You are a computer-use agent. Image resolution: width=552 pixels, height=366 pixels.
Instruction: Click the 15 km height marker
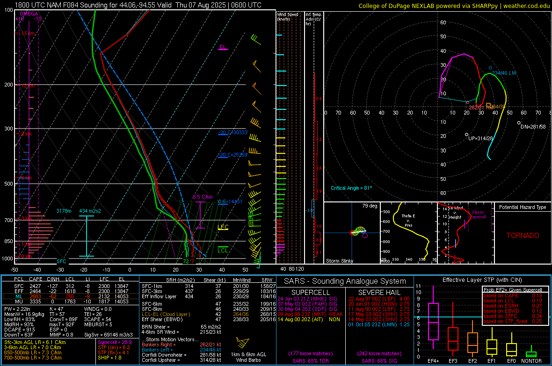pyautogui.click(x=28, y=34)
